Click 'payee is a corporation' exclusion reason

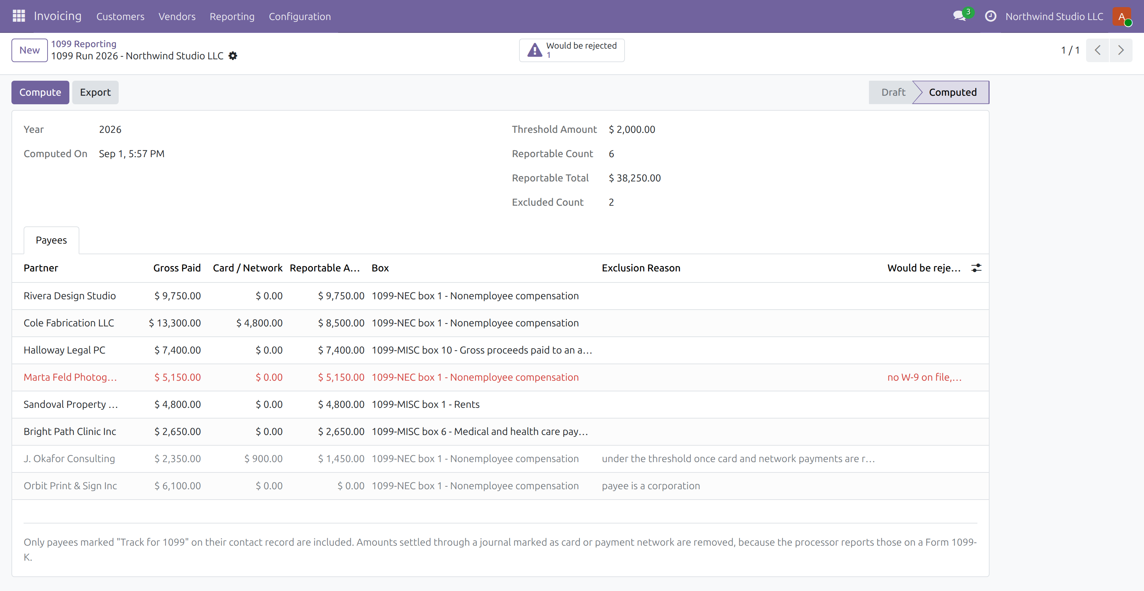tap(651, 486)
